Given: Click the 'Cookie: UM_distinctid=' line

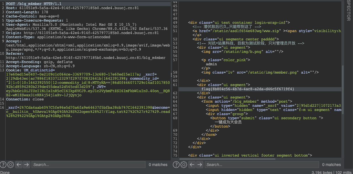Looking at the screenshot, I should coord(30,70).
